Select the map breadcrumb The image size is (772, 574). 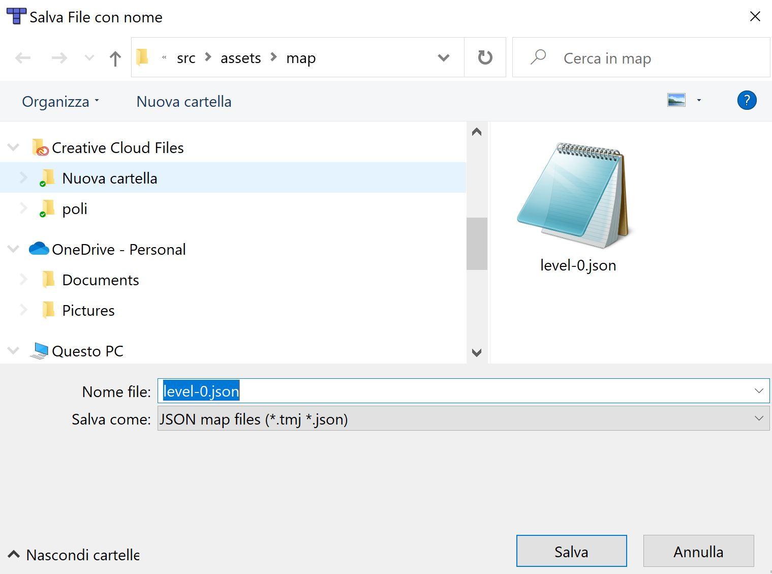(x=301, y=58)
